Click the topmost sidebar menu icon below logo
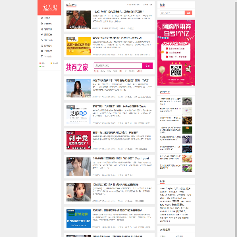 (x=41, y=18)
